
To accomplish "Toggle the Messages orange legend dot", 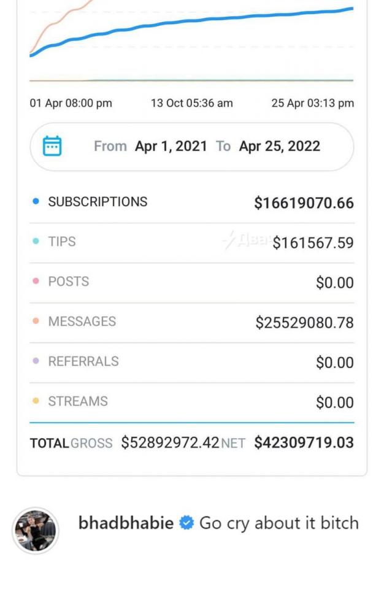I will pyautogui.click(x=36, y=321).
